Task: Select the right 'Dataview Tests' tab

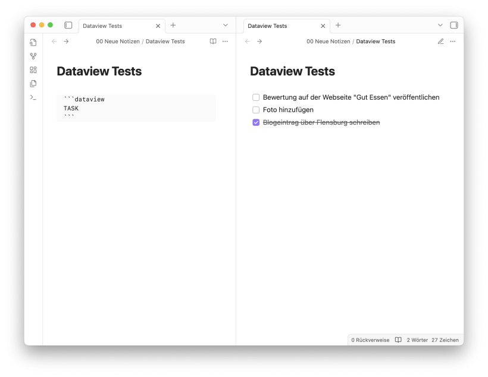Action: click(282, 26)
